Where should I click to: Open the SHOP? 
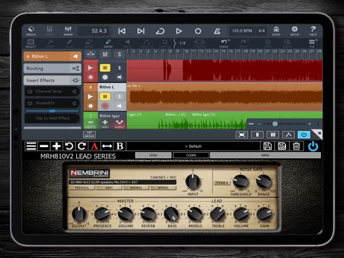(x=276, y=31)
